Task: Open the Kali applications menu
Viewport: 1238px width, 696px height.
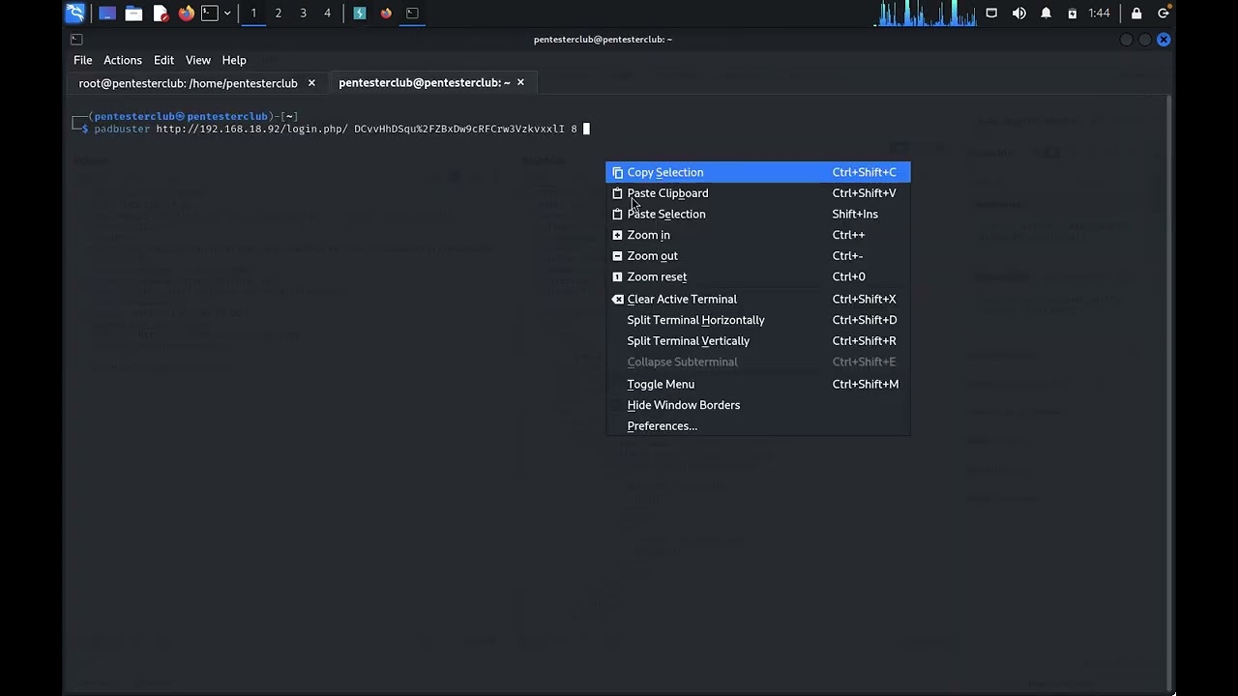Action: (x=74, y=13)
